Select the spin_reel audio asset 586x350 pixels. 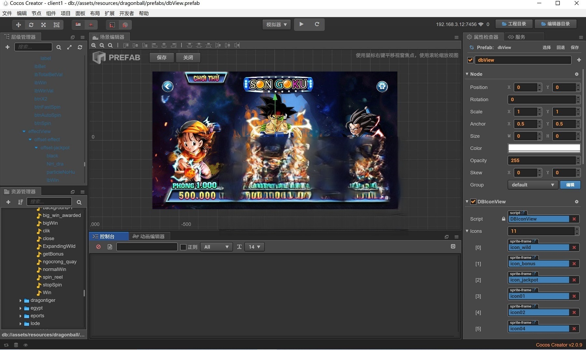click(53, 277)
